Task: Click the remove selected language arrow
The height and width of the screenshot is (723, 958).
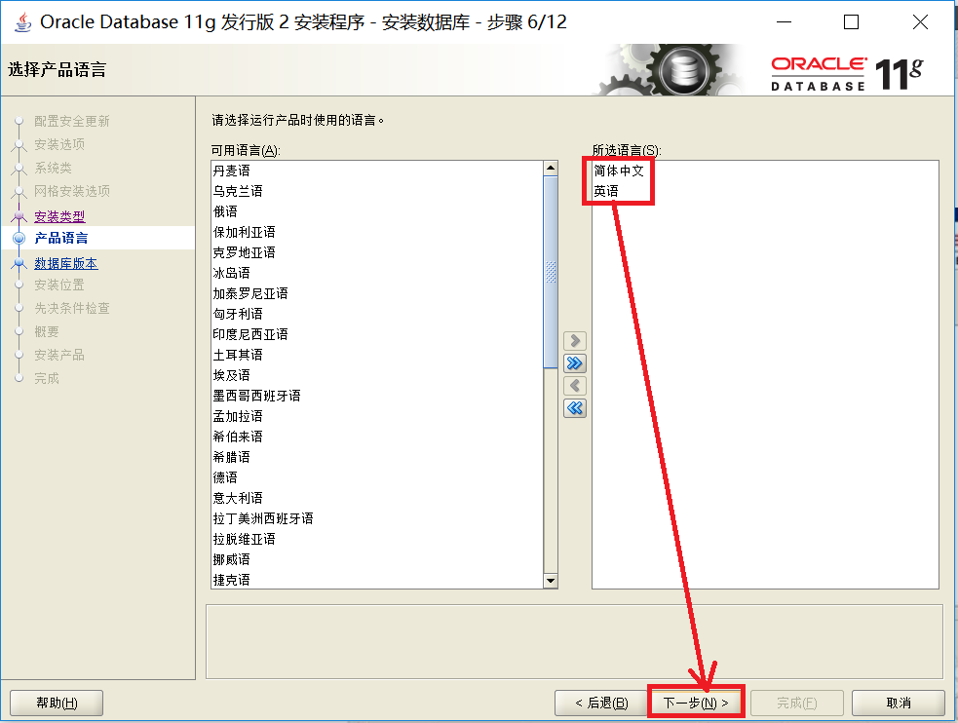Action: (574, 386)
